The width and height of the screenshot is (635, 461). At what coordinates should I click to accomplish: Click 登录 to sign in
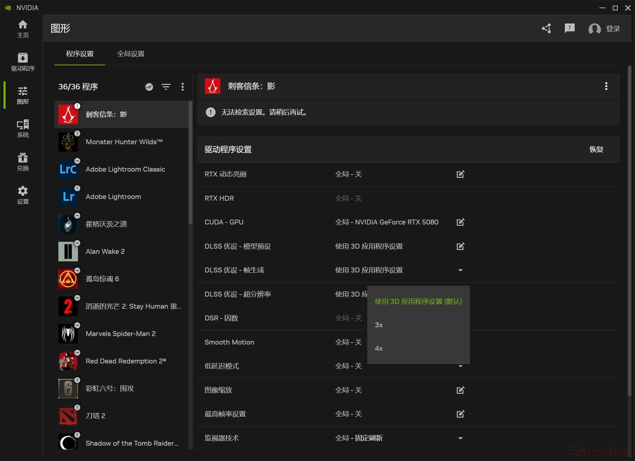click(612, 29)
